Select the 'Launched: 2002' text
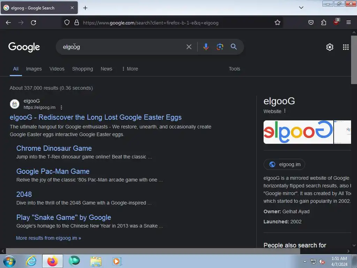Viewport: 357px width, 268px height. [x=282, y=222]
